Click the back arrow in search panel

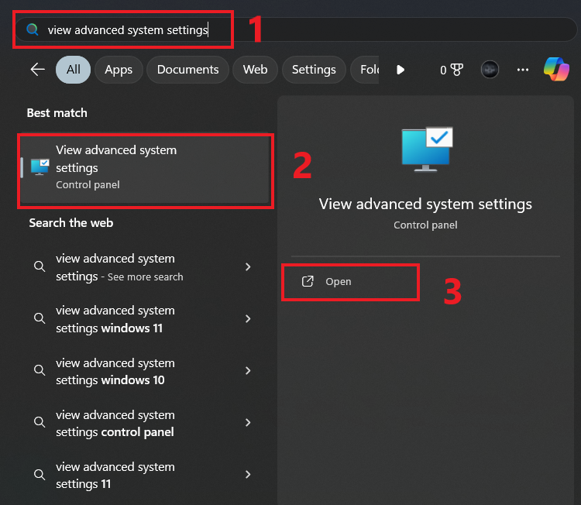[37, 70]
